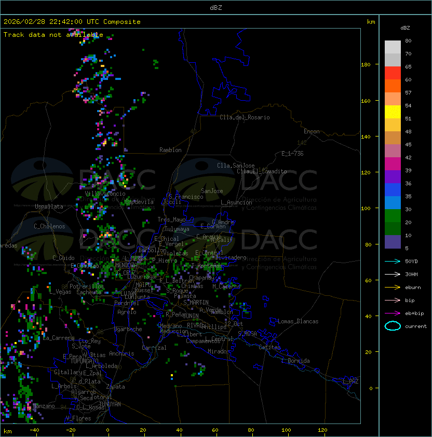Click the 'Zapata' label
The image size is (432, 437).
pos(115,387)
